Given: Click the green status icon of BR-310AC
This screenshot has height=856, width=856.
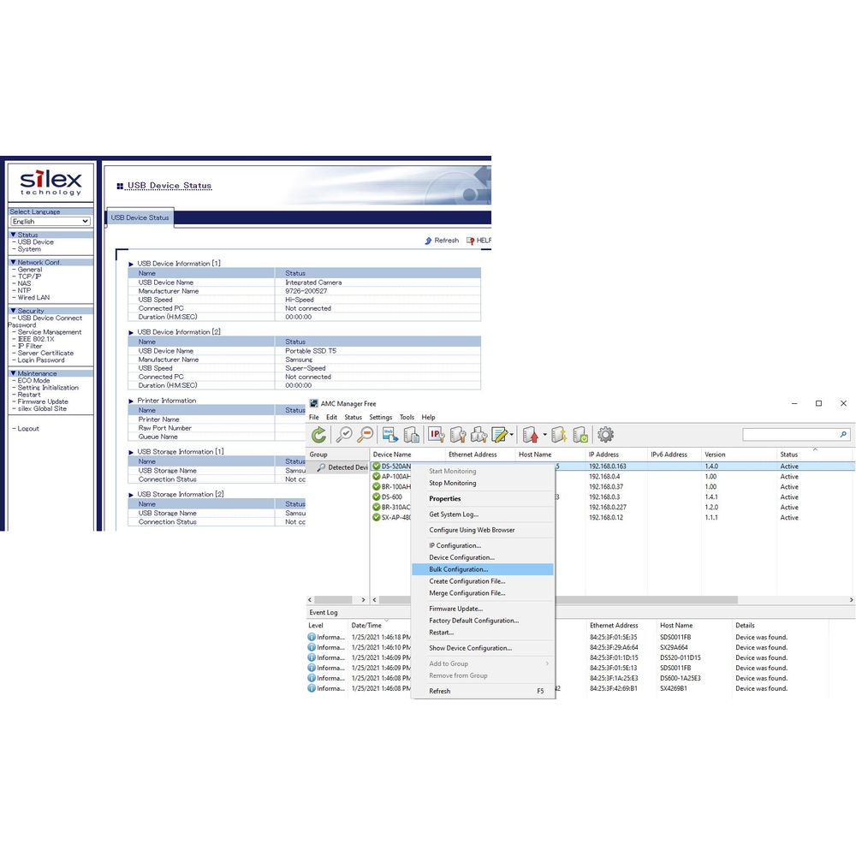Looking at the screenshot, I should [x=376, y=507].
